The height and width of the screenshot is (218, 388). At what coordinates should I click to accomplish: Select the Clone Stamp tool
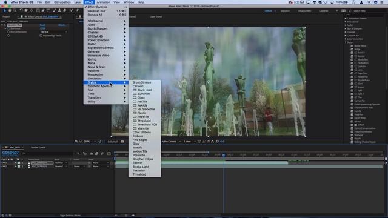pyautogui.click(x=59, y=11)
